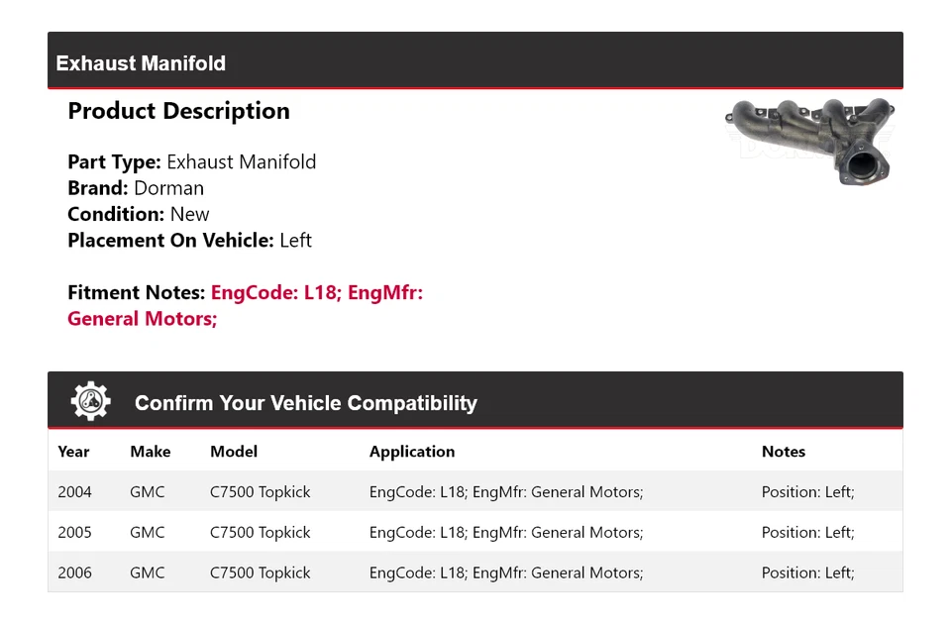951x624 pixels.
Task: Select the Product Description heading
Action: [178, 111]
